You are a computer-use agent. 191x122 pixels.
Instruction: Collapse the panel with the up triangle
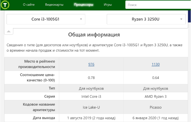pyautogui.click(x=9, y=32)
